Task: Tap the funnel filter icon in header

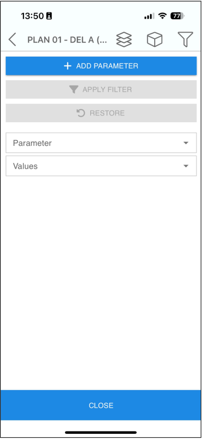Action: pos(185,39)
